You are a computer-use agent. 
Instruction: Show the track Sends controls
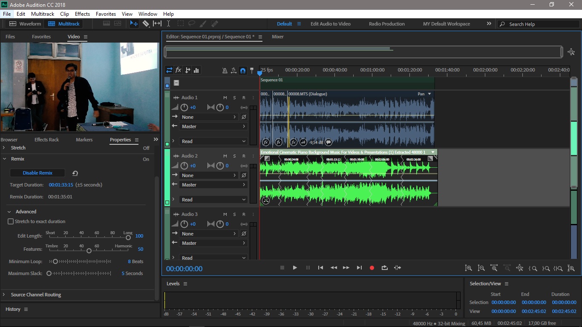pos(187,70)
